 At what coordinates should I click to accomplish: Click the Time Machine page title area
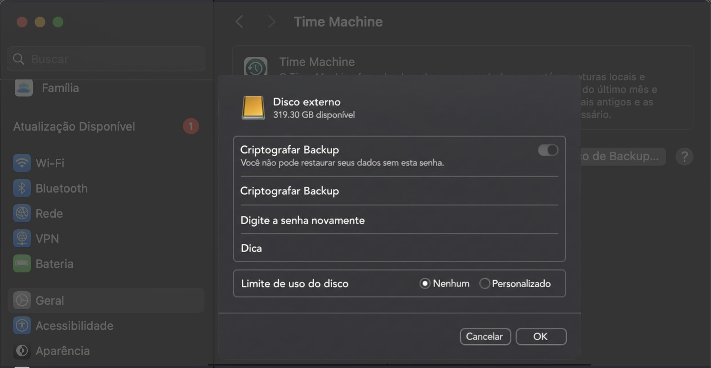coord(338,21)
